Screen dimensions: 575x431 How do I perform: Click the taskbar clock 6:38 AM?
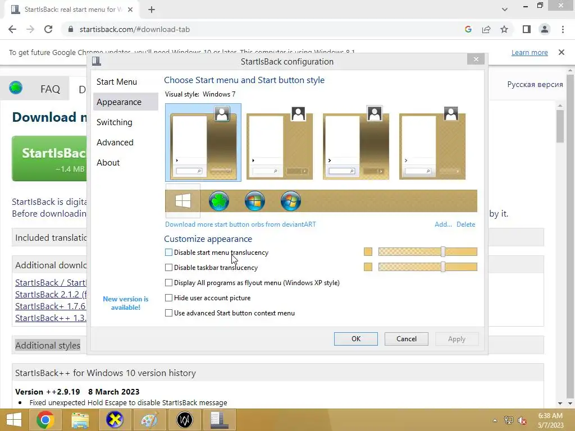coord(550,420)
